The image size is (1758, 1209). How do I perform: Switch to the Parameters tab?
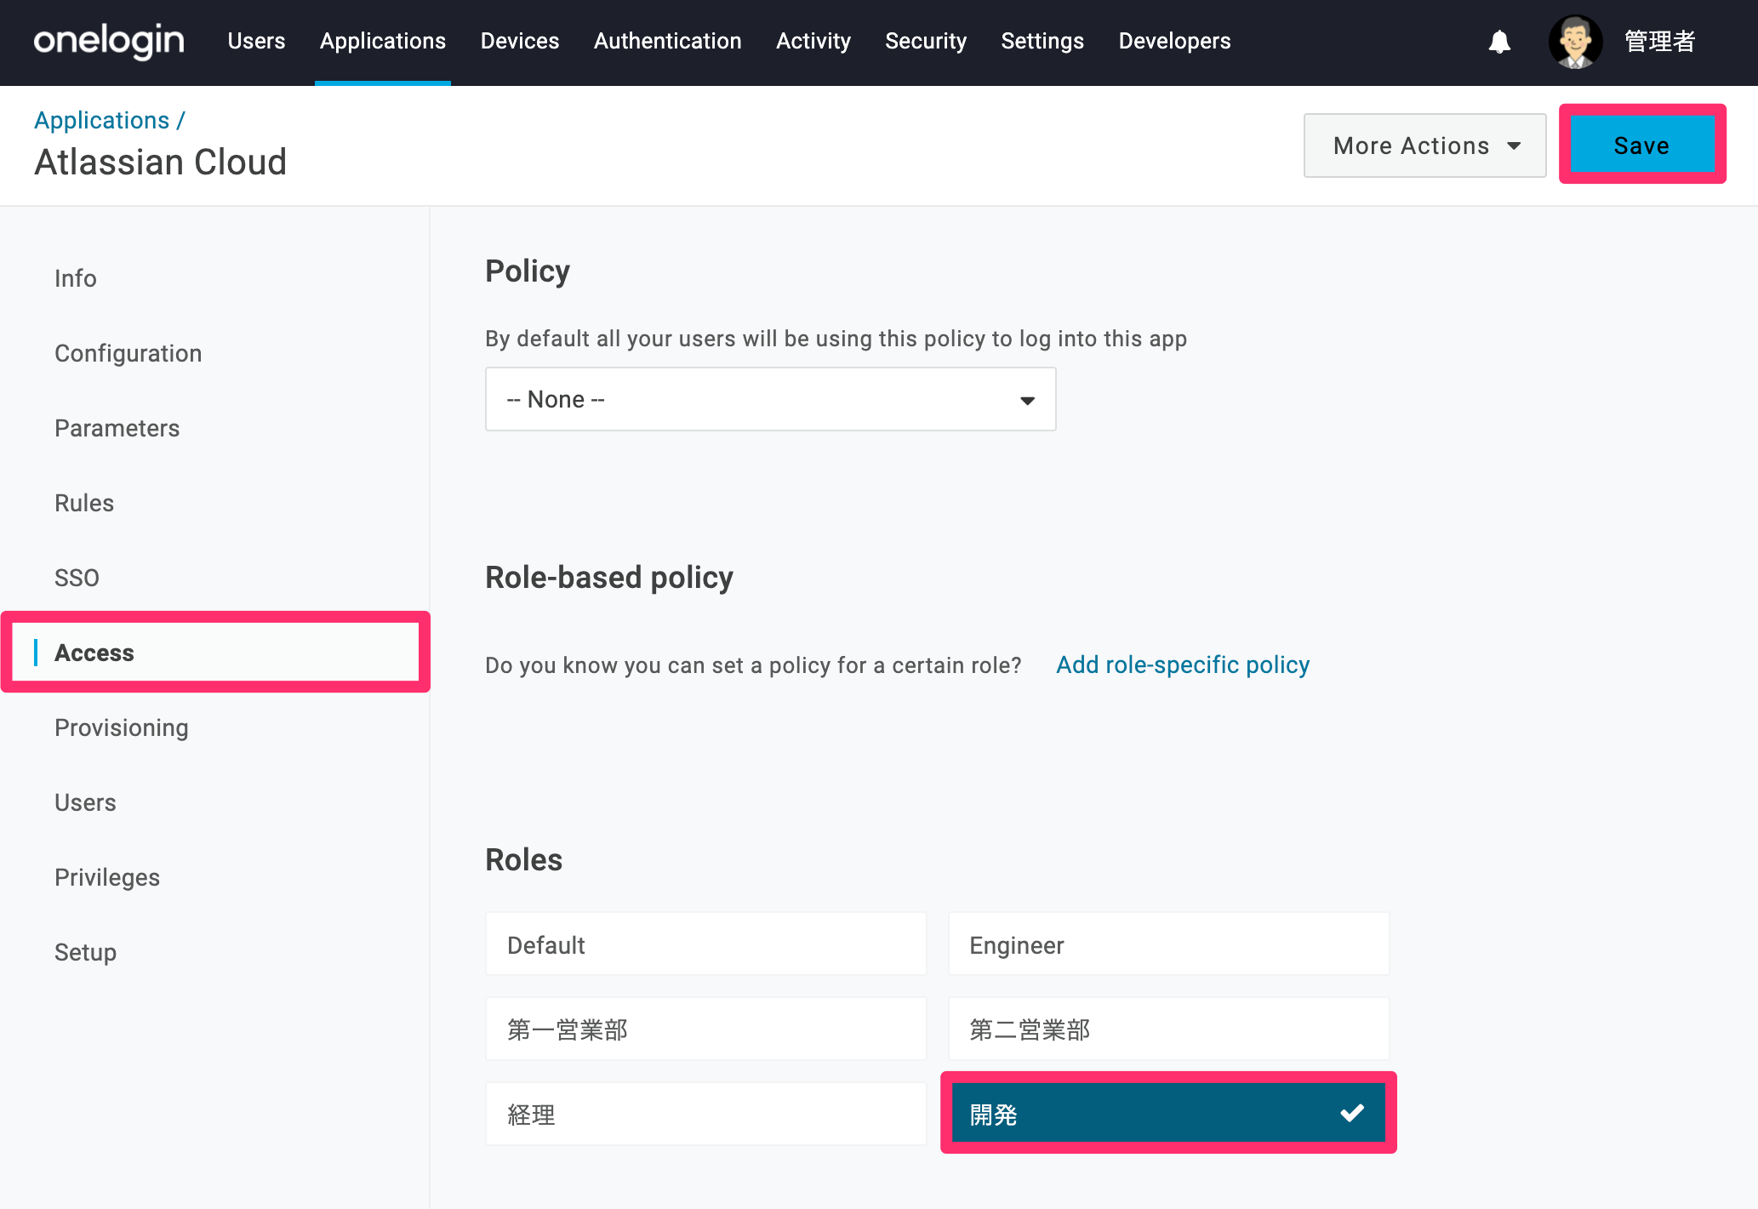(x=117, y=428)
